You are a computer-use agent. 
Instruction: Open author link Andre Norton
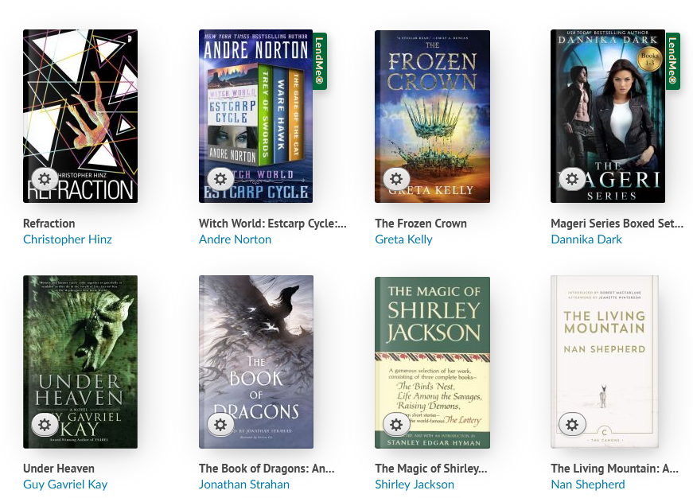(236, 239)
